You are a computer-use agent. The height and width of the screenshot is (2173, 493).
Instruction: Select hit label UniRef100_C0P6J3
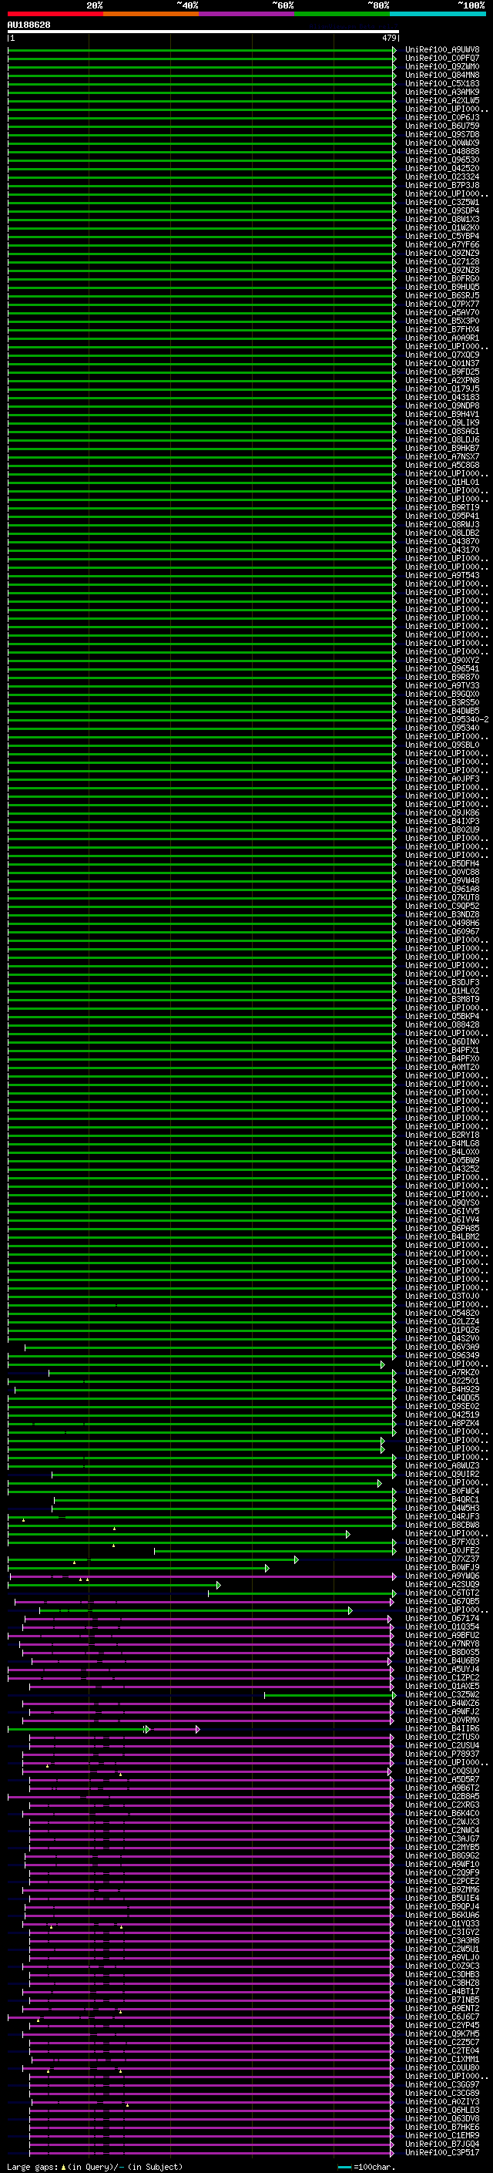[442, 117]
